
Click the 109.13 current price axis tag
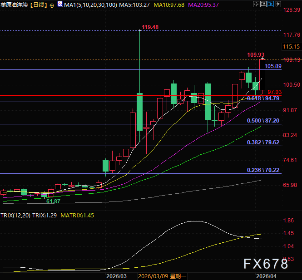(x=292, y=59)
